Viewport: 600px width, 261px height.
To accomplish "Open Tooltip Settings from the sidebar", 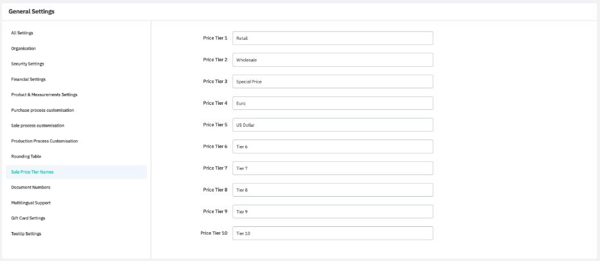I will (x=26, y=233).
